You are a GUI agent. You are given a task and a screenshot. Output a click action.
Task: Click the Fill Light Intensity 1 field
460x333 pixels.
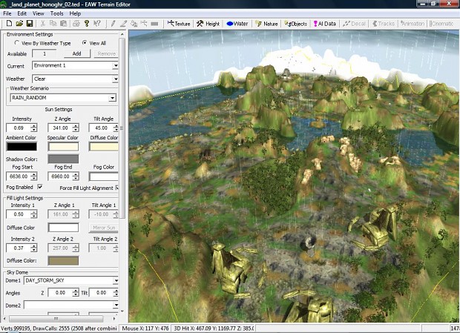(19, 214)
